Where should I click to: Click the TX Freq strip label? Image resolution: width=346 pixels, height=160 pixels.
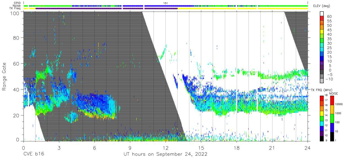(15, 8)
